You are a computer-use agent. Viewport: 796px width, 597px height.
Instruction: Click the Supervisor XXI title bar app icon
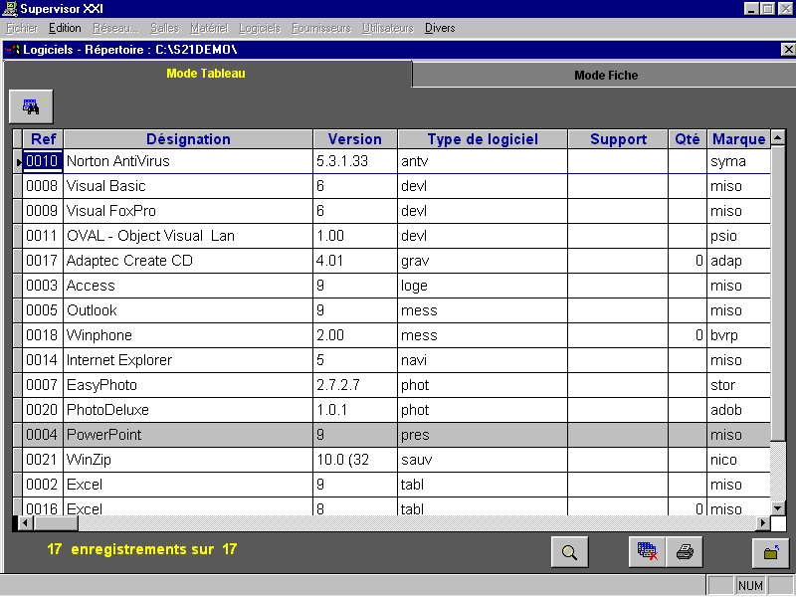pos(10,9)
